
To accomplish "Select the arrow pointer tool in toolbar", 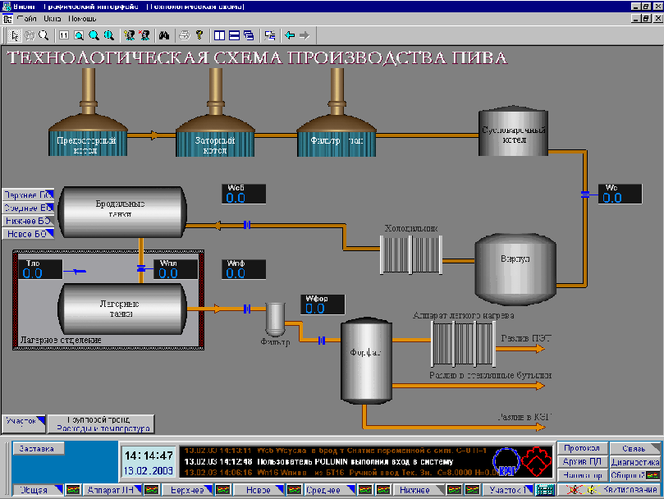I will (13, 35).
